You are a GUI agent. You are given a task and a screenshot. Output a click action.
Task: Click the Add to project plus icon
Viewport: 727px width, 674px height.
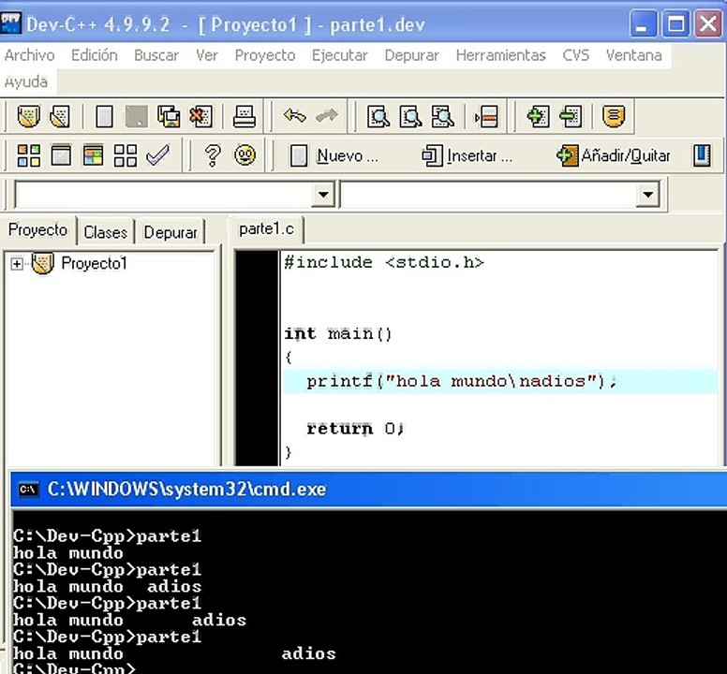point(539,116)
